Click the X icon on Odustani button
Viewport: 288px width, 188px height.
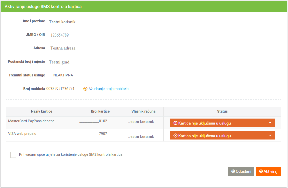(233, 171)
